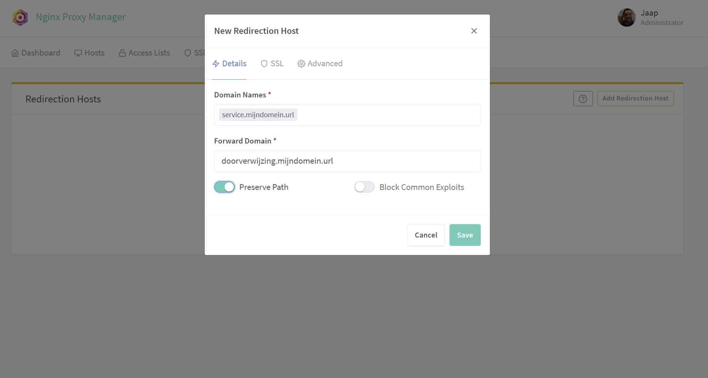Viewport: 708px width, 378px height.
Task: Click the Dashboard home icon
Action: pos(15,53)
